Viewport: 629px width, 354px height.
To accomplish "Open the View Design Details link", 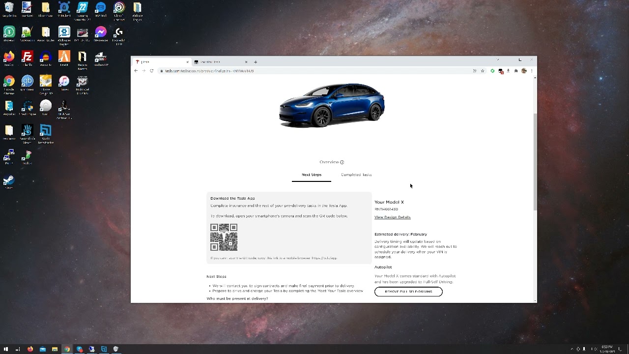I will 392,217.
